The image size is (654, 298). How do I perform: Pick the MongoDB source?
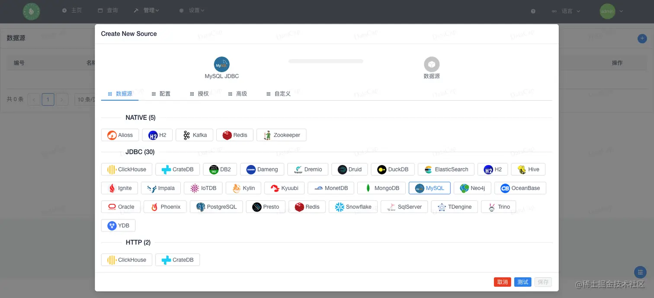point(381,188)
